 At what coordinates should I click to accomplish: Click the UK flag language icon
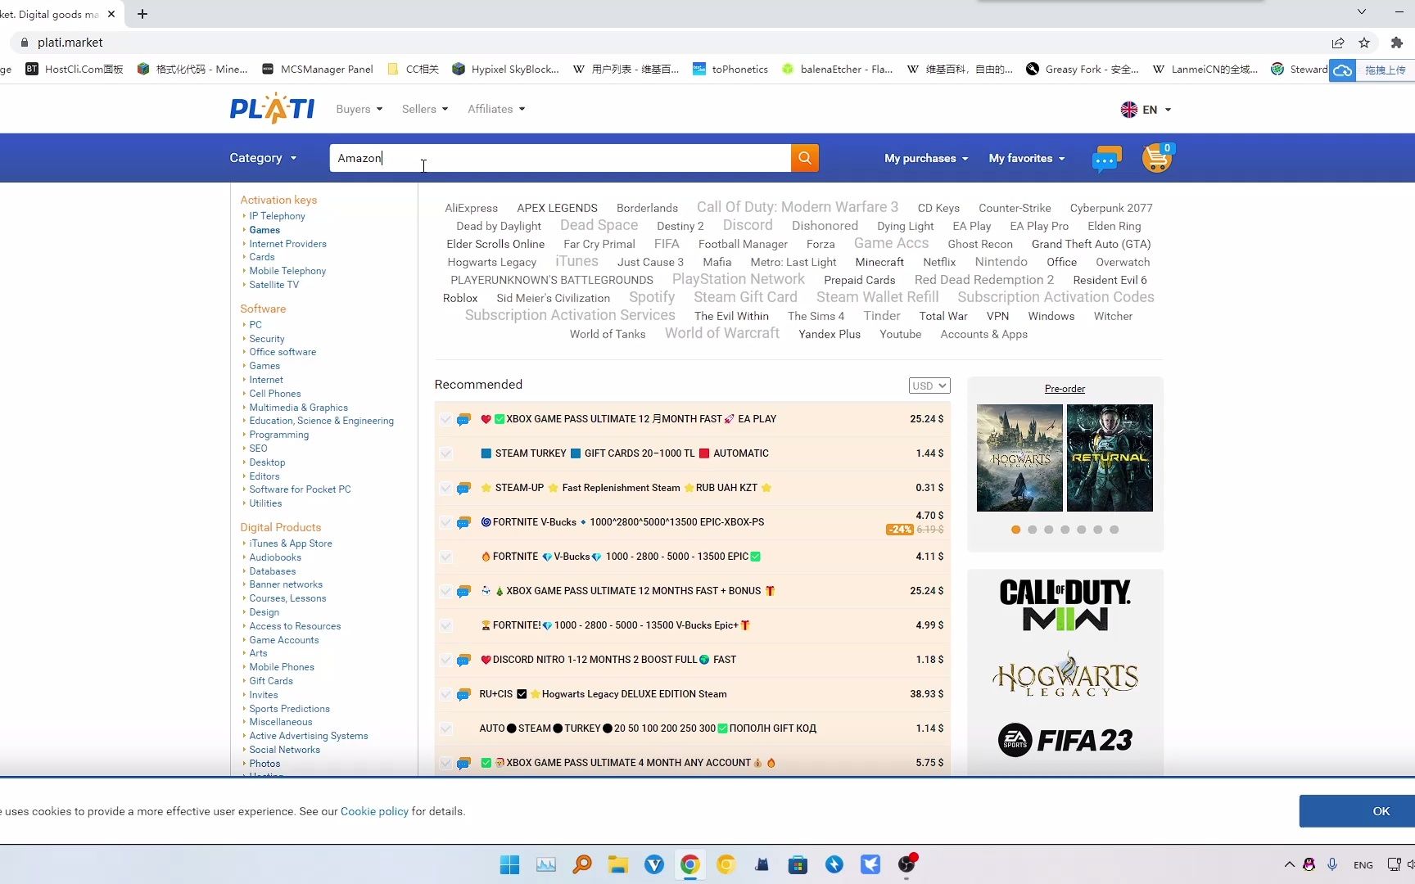pyautogui.click(x=1128, y=110)
